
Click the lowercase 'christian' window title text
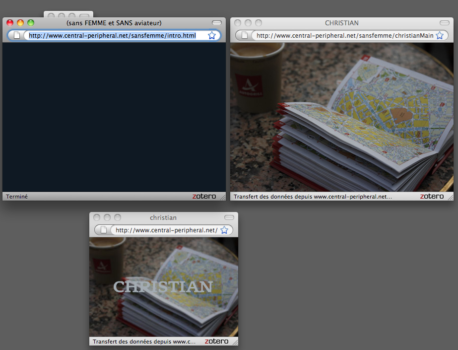pyautogui.click(x=163, y=217)
